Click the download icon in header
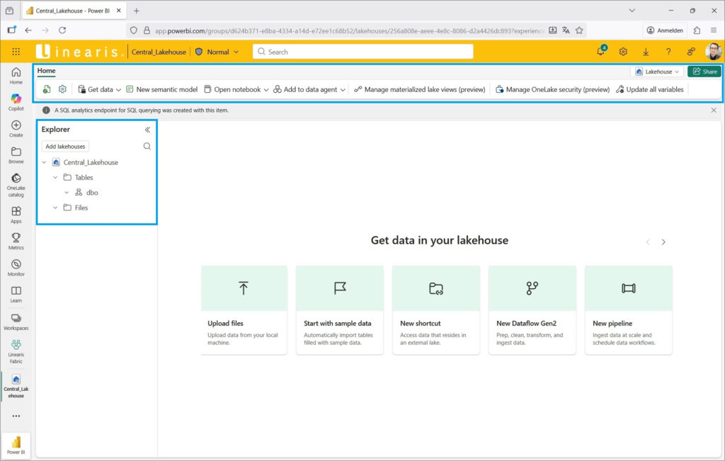Viewport: 725px width, 461px height. tap(646, 52)
